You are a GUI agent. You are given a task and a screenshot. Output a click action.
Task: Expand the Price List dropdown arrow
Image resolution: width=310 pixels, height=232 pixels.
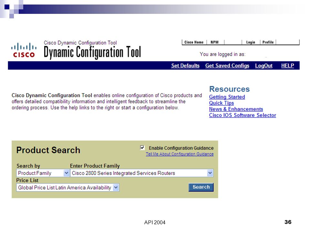pos(116,188)
